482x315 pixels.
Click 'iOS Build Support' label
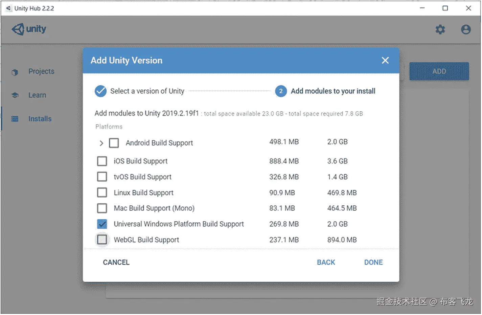click(140, 161)
